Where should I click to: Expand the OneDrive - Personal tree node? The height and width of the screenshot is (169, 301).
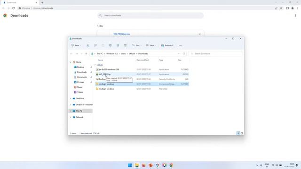click(x=71, y=105)
